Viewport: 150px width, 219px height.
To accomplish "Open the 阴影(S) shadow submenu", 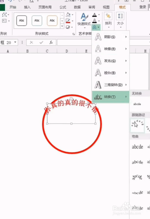I will pyautogui.click(x=110, y=37).
